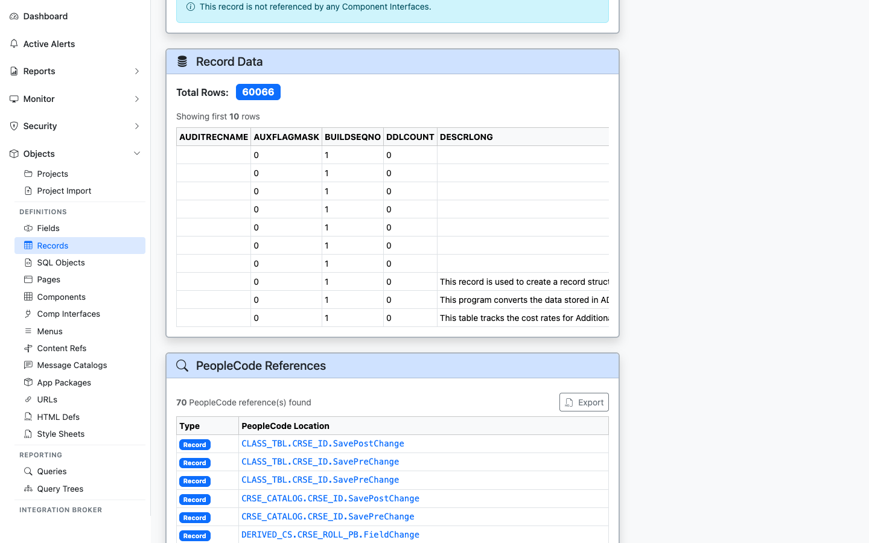Click the 60066 total rows badge
This screenshot has height=543, width=869.
point(258,92)
